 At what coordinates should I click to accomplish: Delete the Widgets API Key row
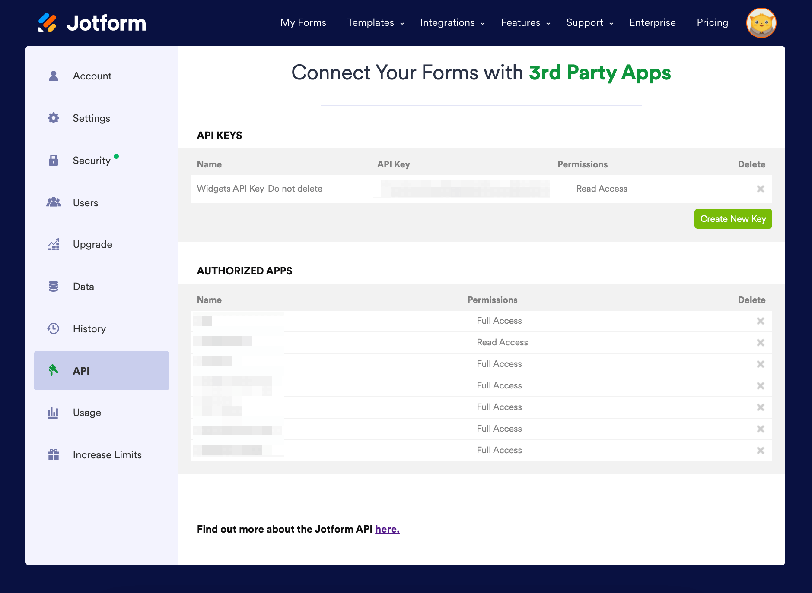point(761,189)
